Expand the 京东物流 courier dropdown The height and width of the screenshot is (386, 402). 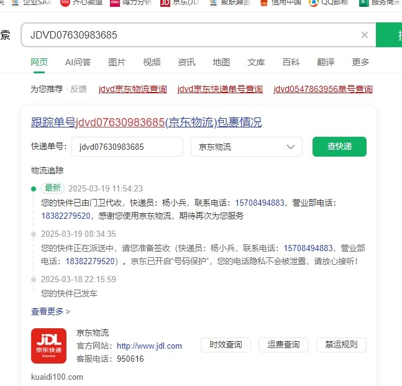(x=247, y=147)
